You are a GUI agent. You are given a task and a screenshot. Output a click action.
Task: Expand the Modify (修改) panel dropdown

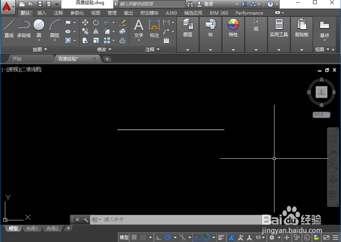pyautogui.click(x=104, y=49)
